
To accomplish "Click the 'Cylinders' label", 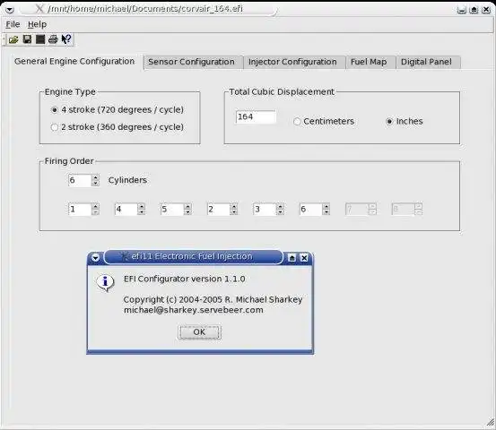I will [127, 180].
